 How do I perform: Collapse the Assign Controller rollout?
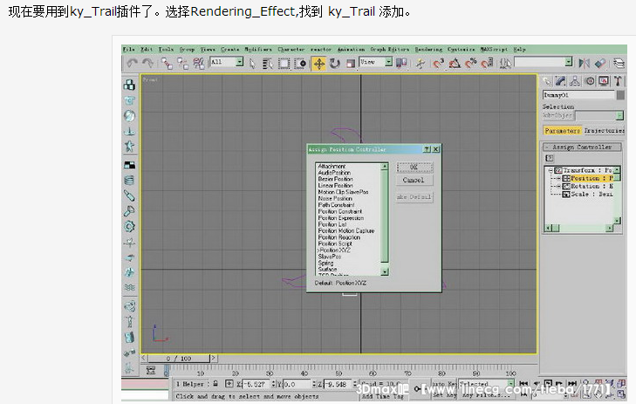tap(582, 147)
